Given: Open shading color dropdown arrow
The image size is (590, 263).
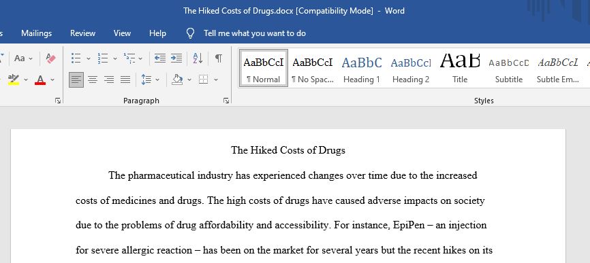Looking at the screenshot, I should click(189, 80).
